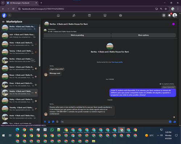Open the browser zoom magnifier icon
Viewport: 181px width, 144px height.
161,9
